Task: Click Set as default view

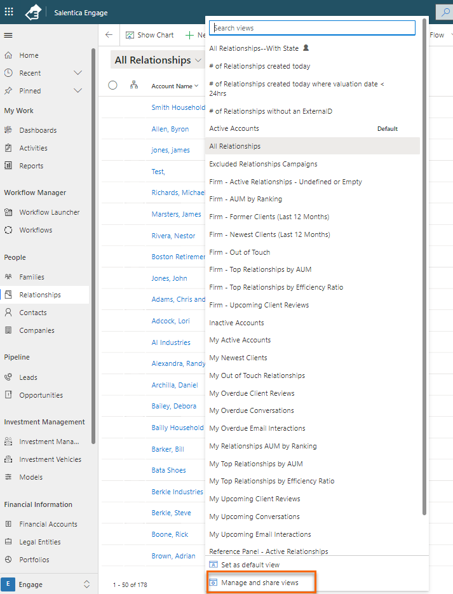Action: coord(250,565)
